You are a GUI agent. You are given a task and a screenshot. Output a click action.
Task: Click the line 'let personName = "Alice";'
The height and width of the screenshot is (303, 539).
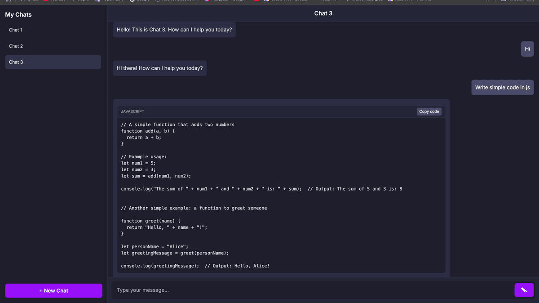point(155,247)
